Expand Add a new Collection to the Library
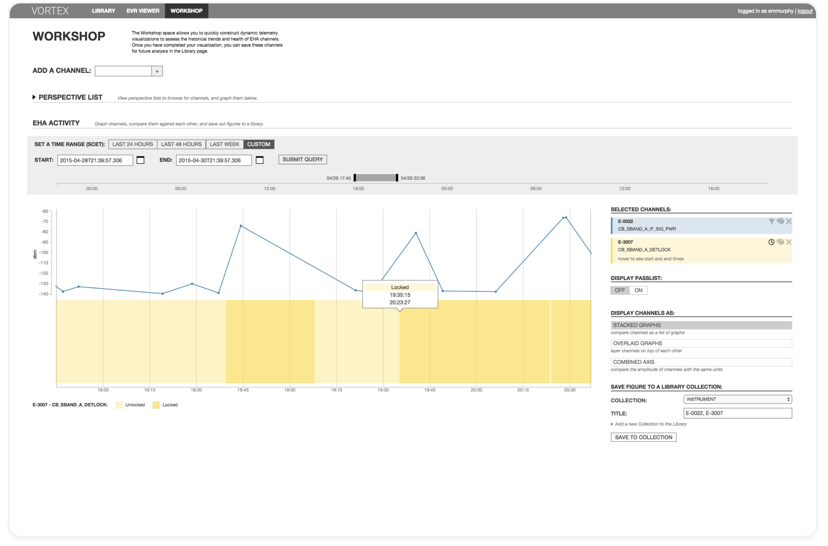The width and height of the screenshot is (828, 546). 648,424
